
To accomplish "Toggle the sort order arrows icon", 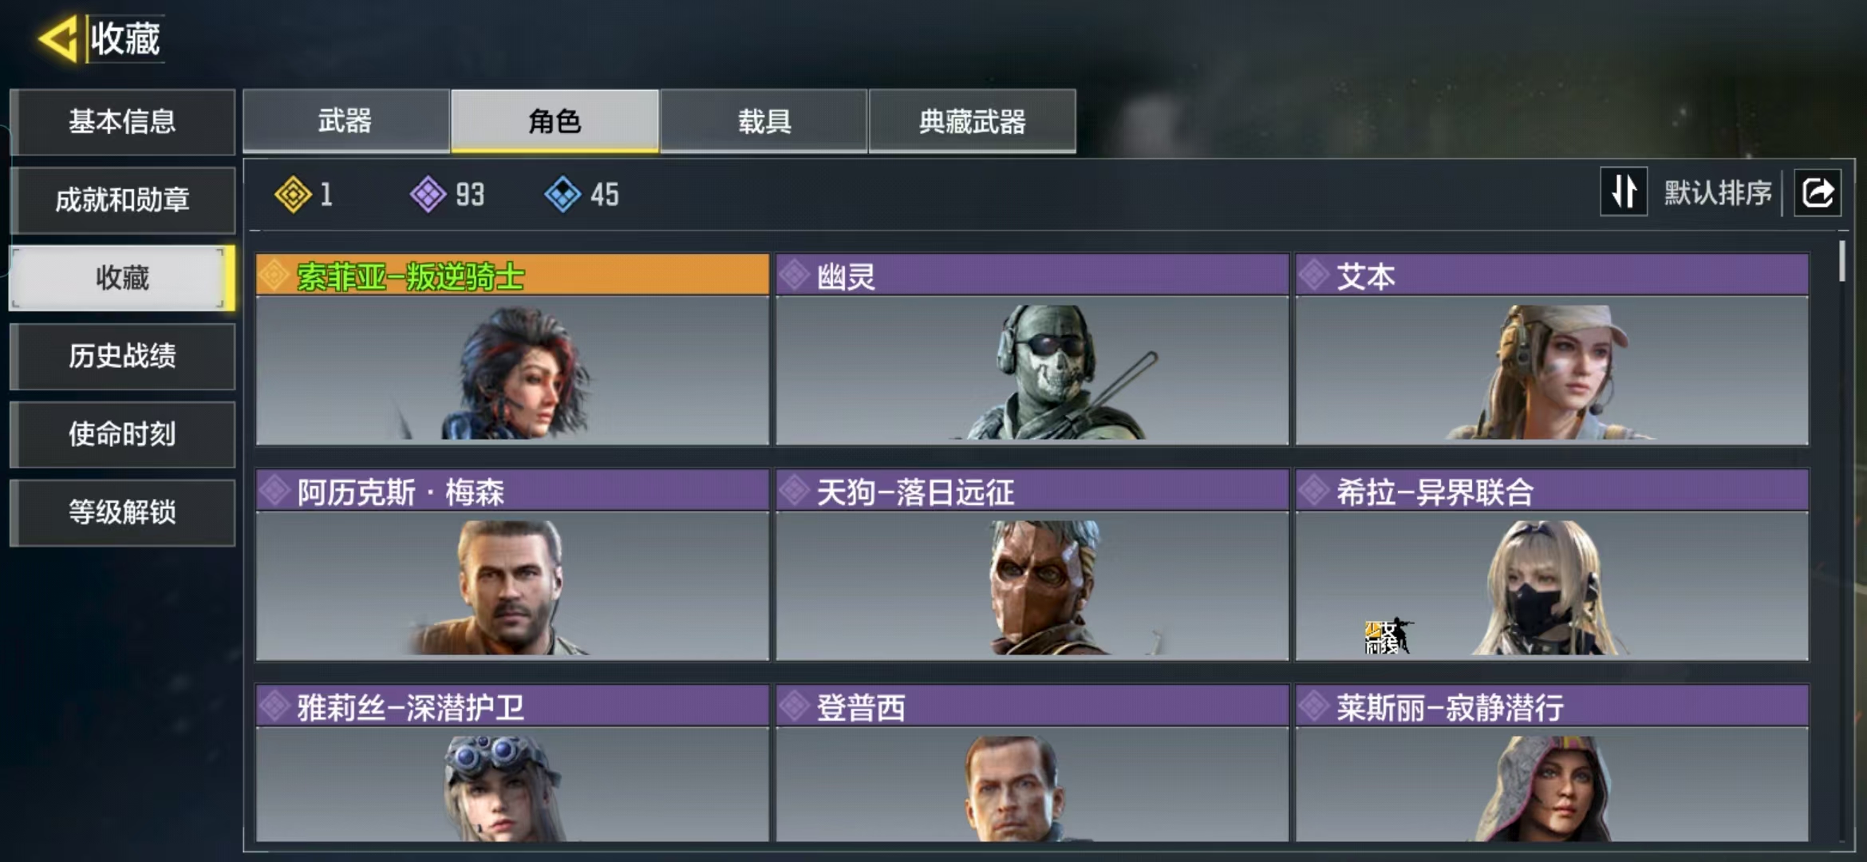I will click(x=1624, y=192).
